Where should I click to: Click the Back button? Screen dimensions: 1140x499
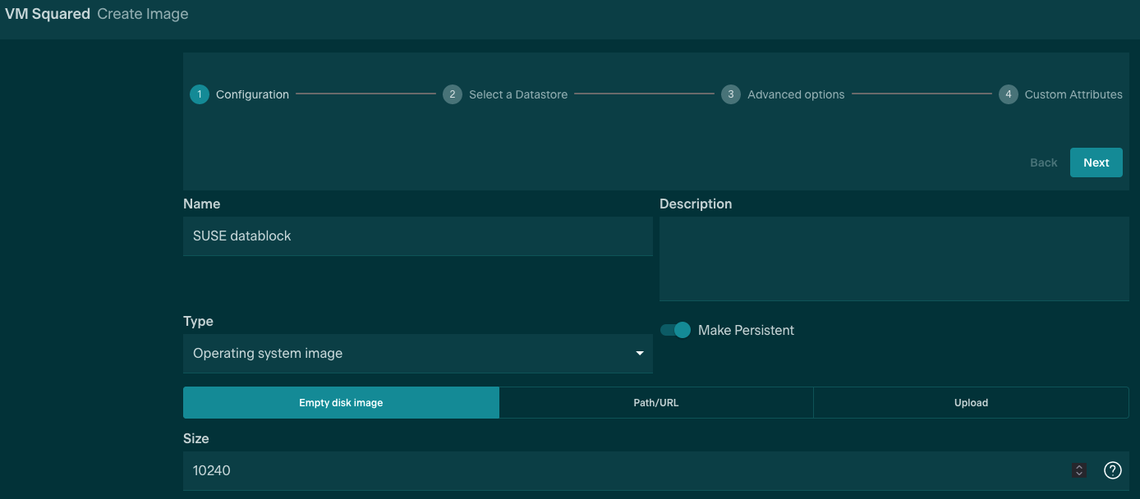1043,163
